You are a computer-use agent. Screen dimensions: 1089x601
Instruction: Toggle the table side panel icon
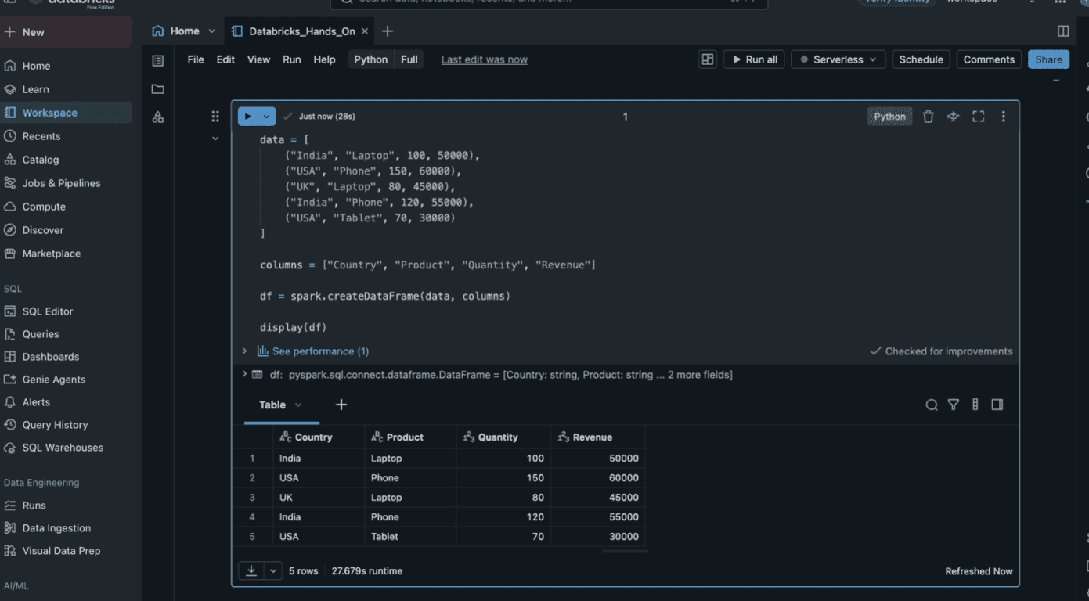click(997, 405)
